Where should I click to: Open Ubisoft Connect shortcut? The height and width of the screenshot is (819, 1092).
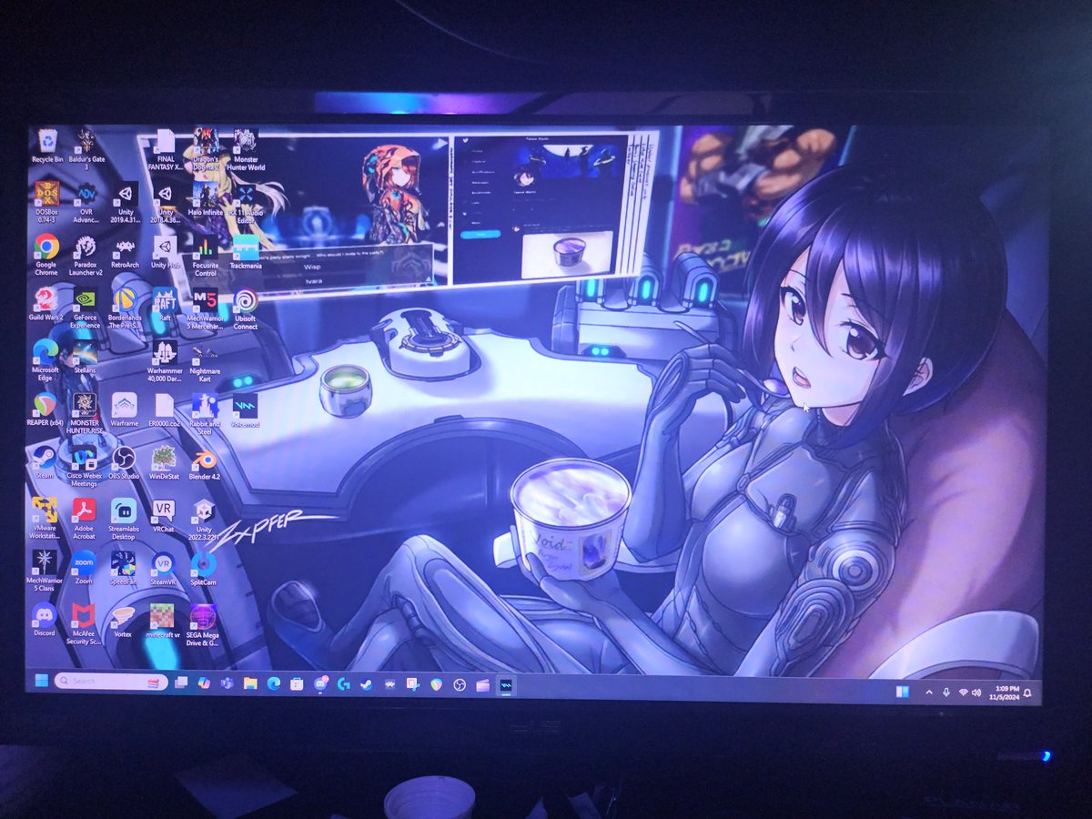[x=246, y=308]
